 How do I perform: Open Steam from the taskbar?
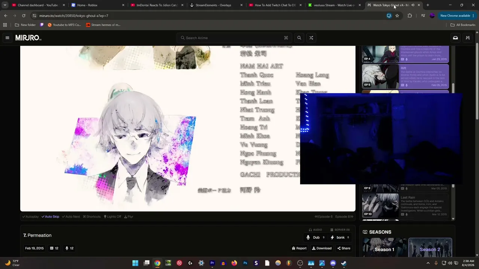point(344,263)
